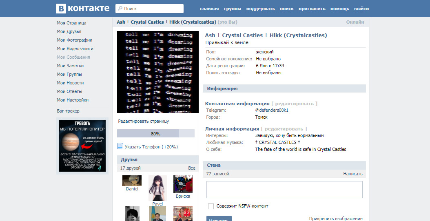This screenshot has height=221, width=430.
Task: Click the Telegram handle @defenders08k1
Action: 272,110
